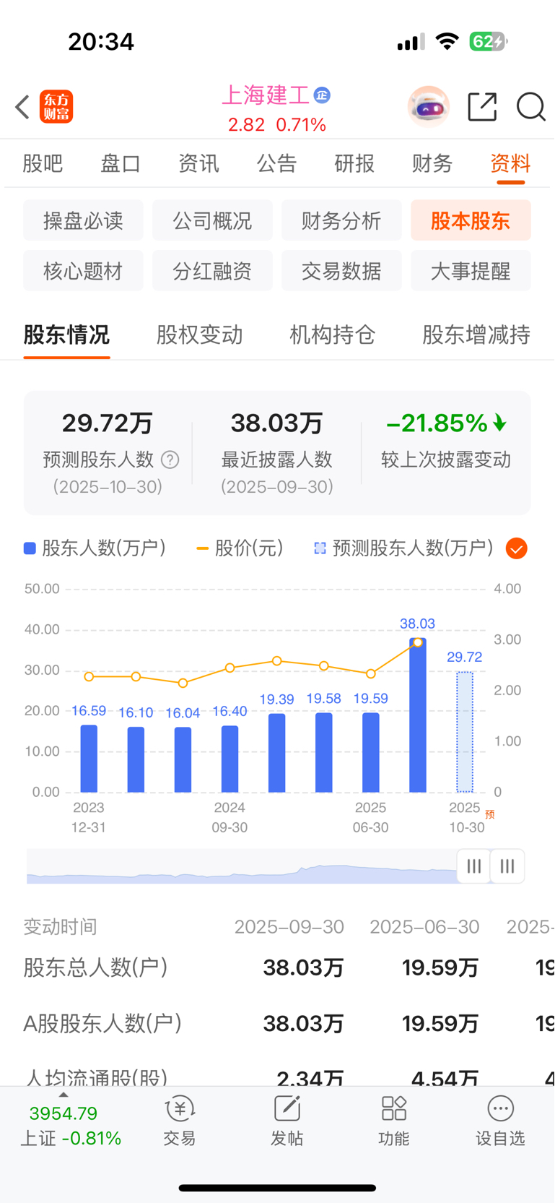
Task: Tap the 财务分析 button
Action: tap(341, 220)
